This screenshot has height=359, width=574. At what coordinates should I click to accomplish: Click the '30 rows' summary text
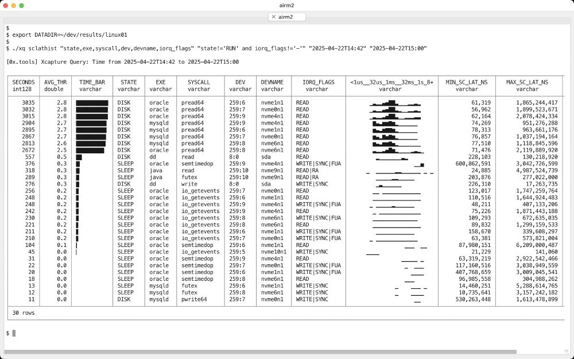click(24, 313)
